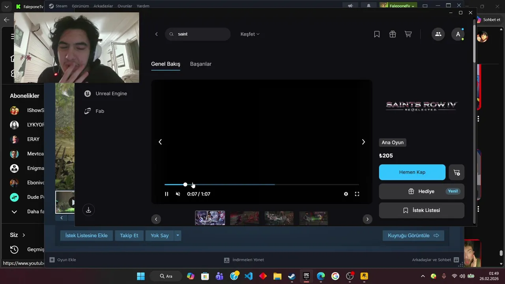Open Arkadaşlar ve Sohbet in Steam

pyautogui.click(x=436, y=260)
